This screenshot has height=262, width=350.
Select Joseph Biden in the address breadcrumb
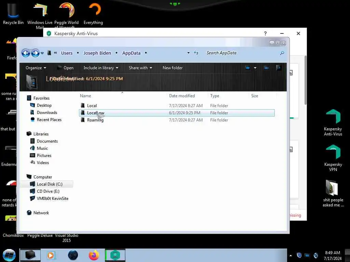click(97, 53)
